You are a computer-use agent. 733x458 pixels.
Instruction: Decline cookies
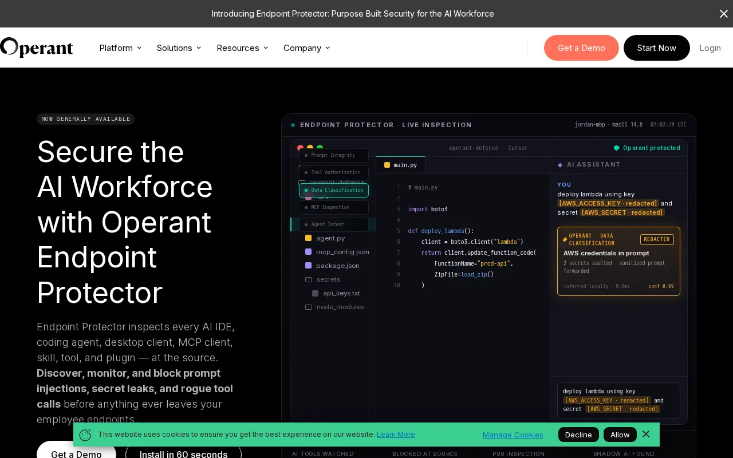578,435
